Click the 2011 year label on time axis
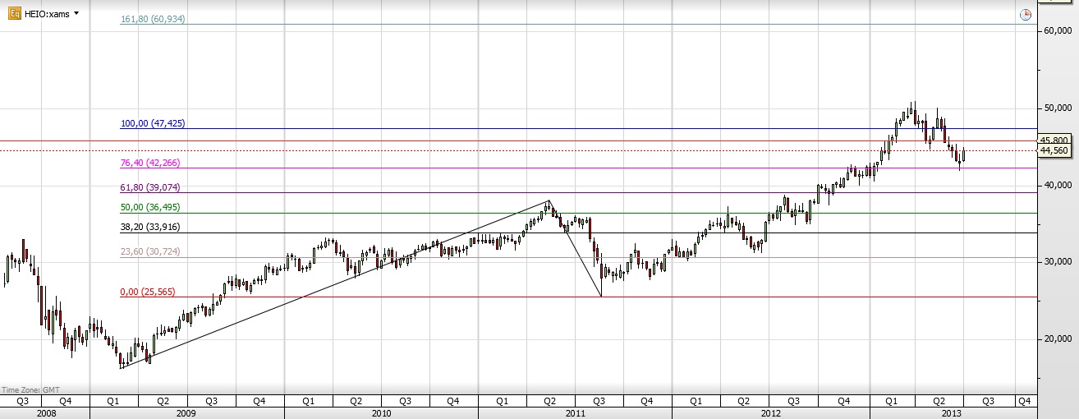 click(x=575, y=413)
